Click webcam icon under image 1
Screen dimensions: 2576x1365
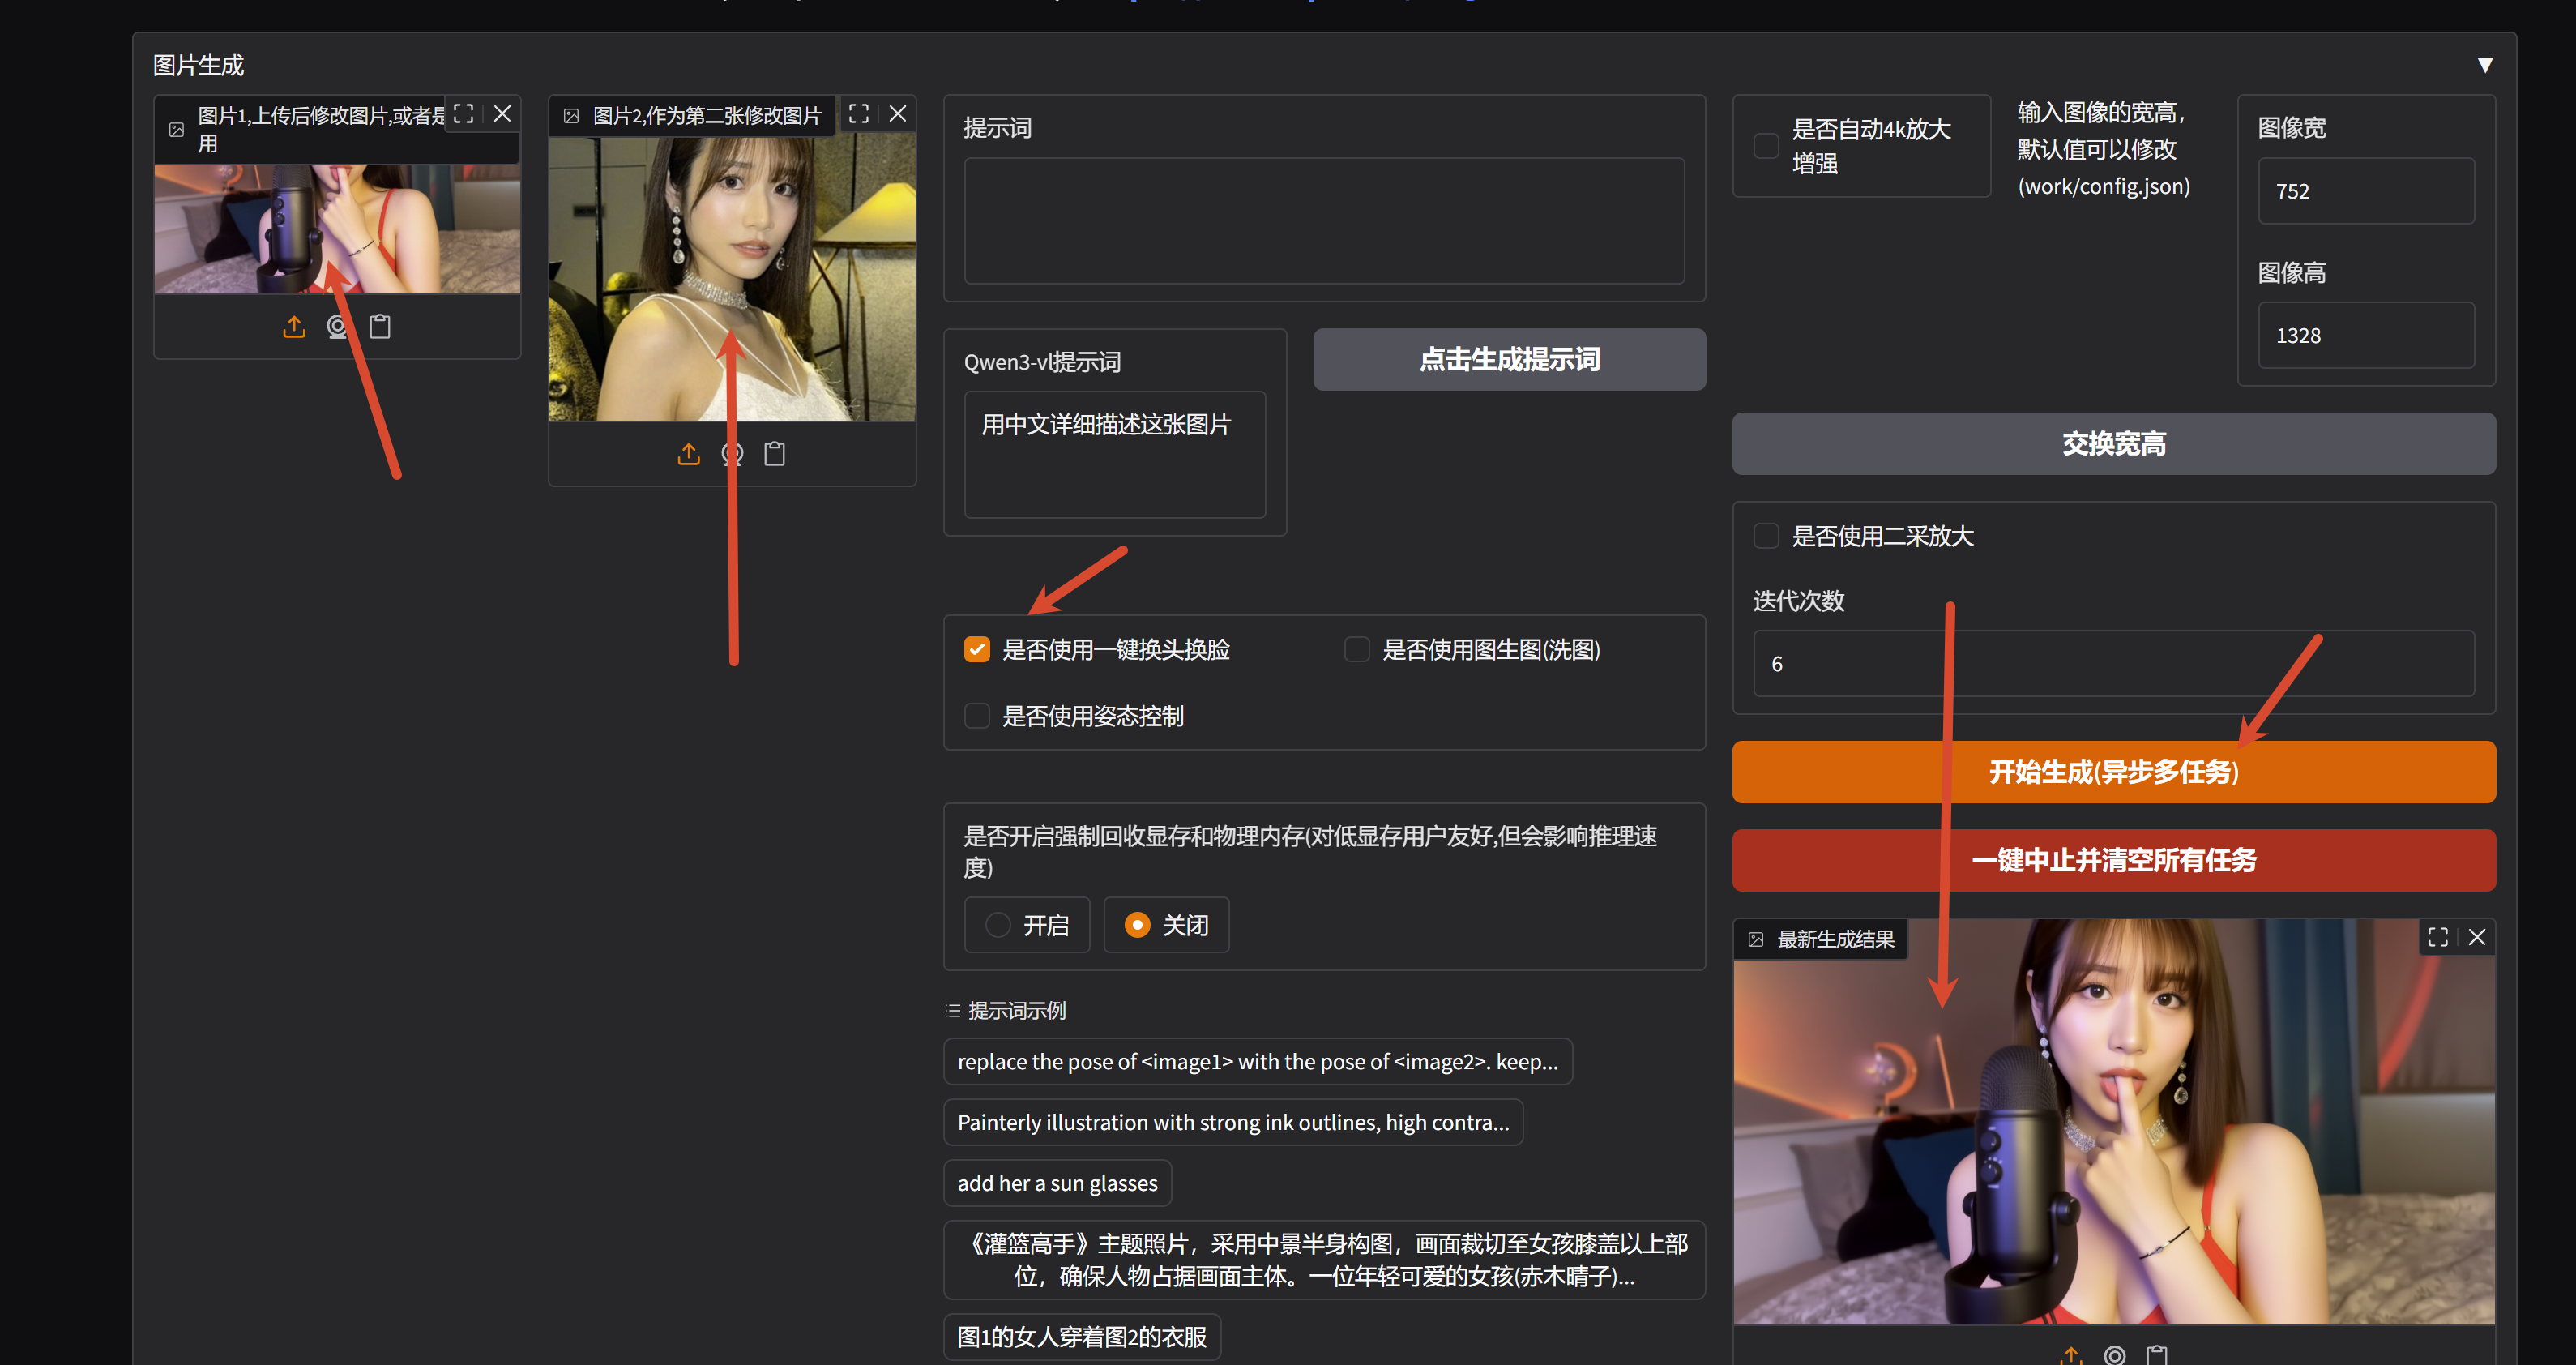[x=337, y=327]
